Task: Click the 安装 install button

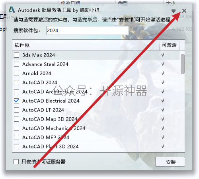Action: (x=170, y=162)
